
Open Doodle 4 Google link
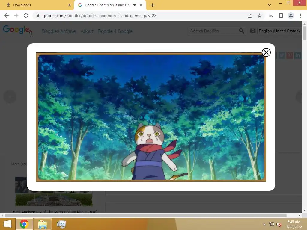point(115,31)
